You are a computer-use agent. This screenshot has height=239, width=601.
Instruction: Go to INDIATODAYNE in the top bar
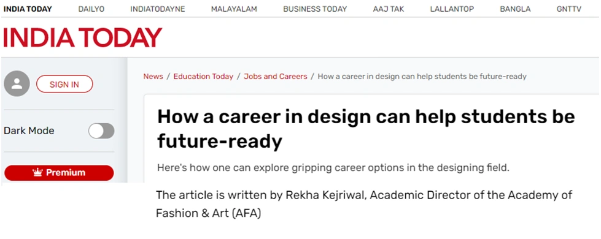click(x=158, y=9)
